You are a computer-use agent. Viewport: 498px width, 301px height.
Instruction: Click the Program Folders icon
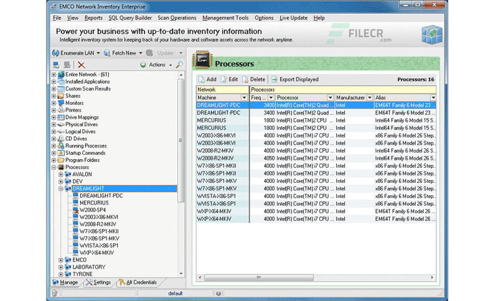[61, 160]
